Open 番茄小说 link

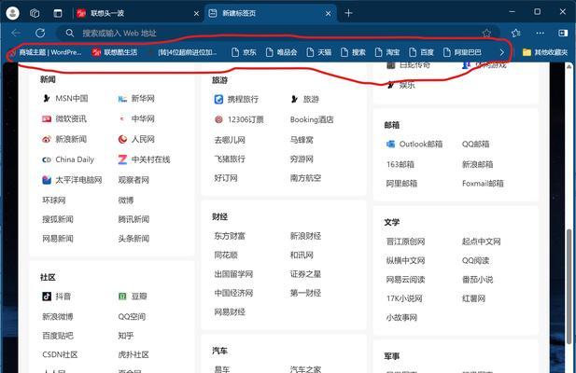tap(478, 280)
